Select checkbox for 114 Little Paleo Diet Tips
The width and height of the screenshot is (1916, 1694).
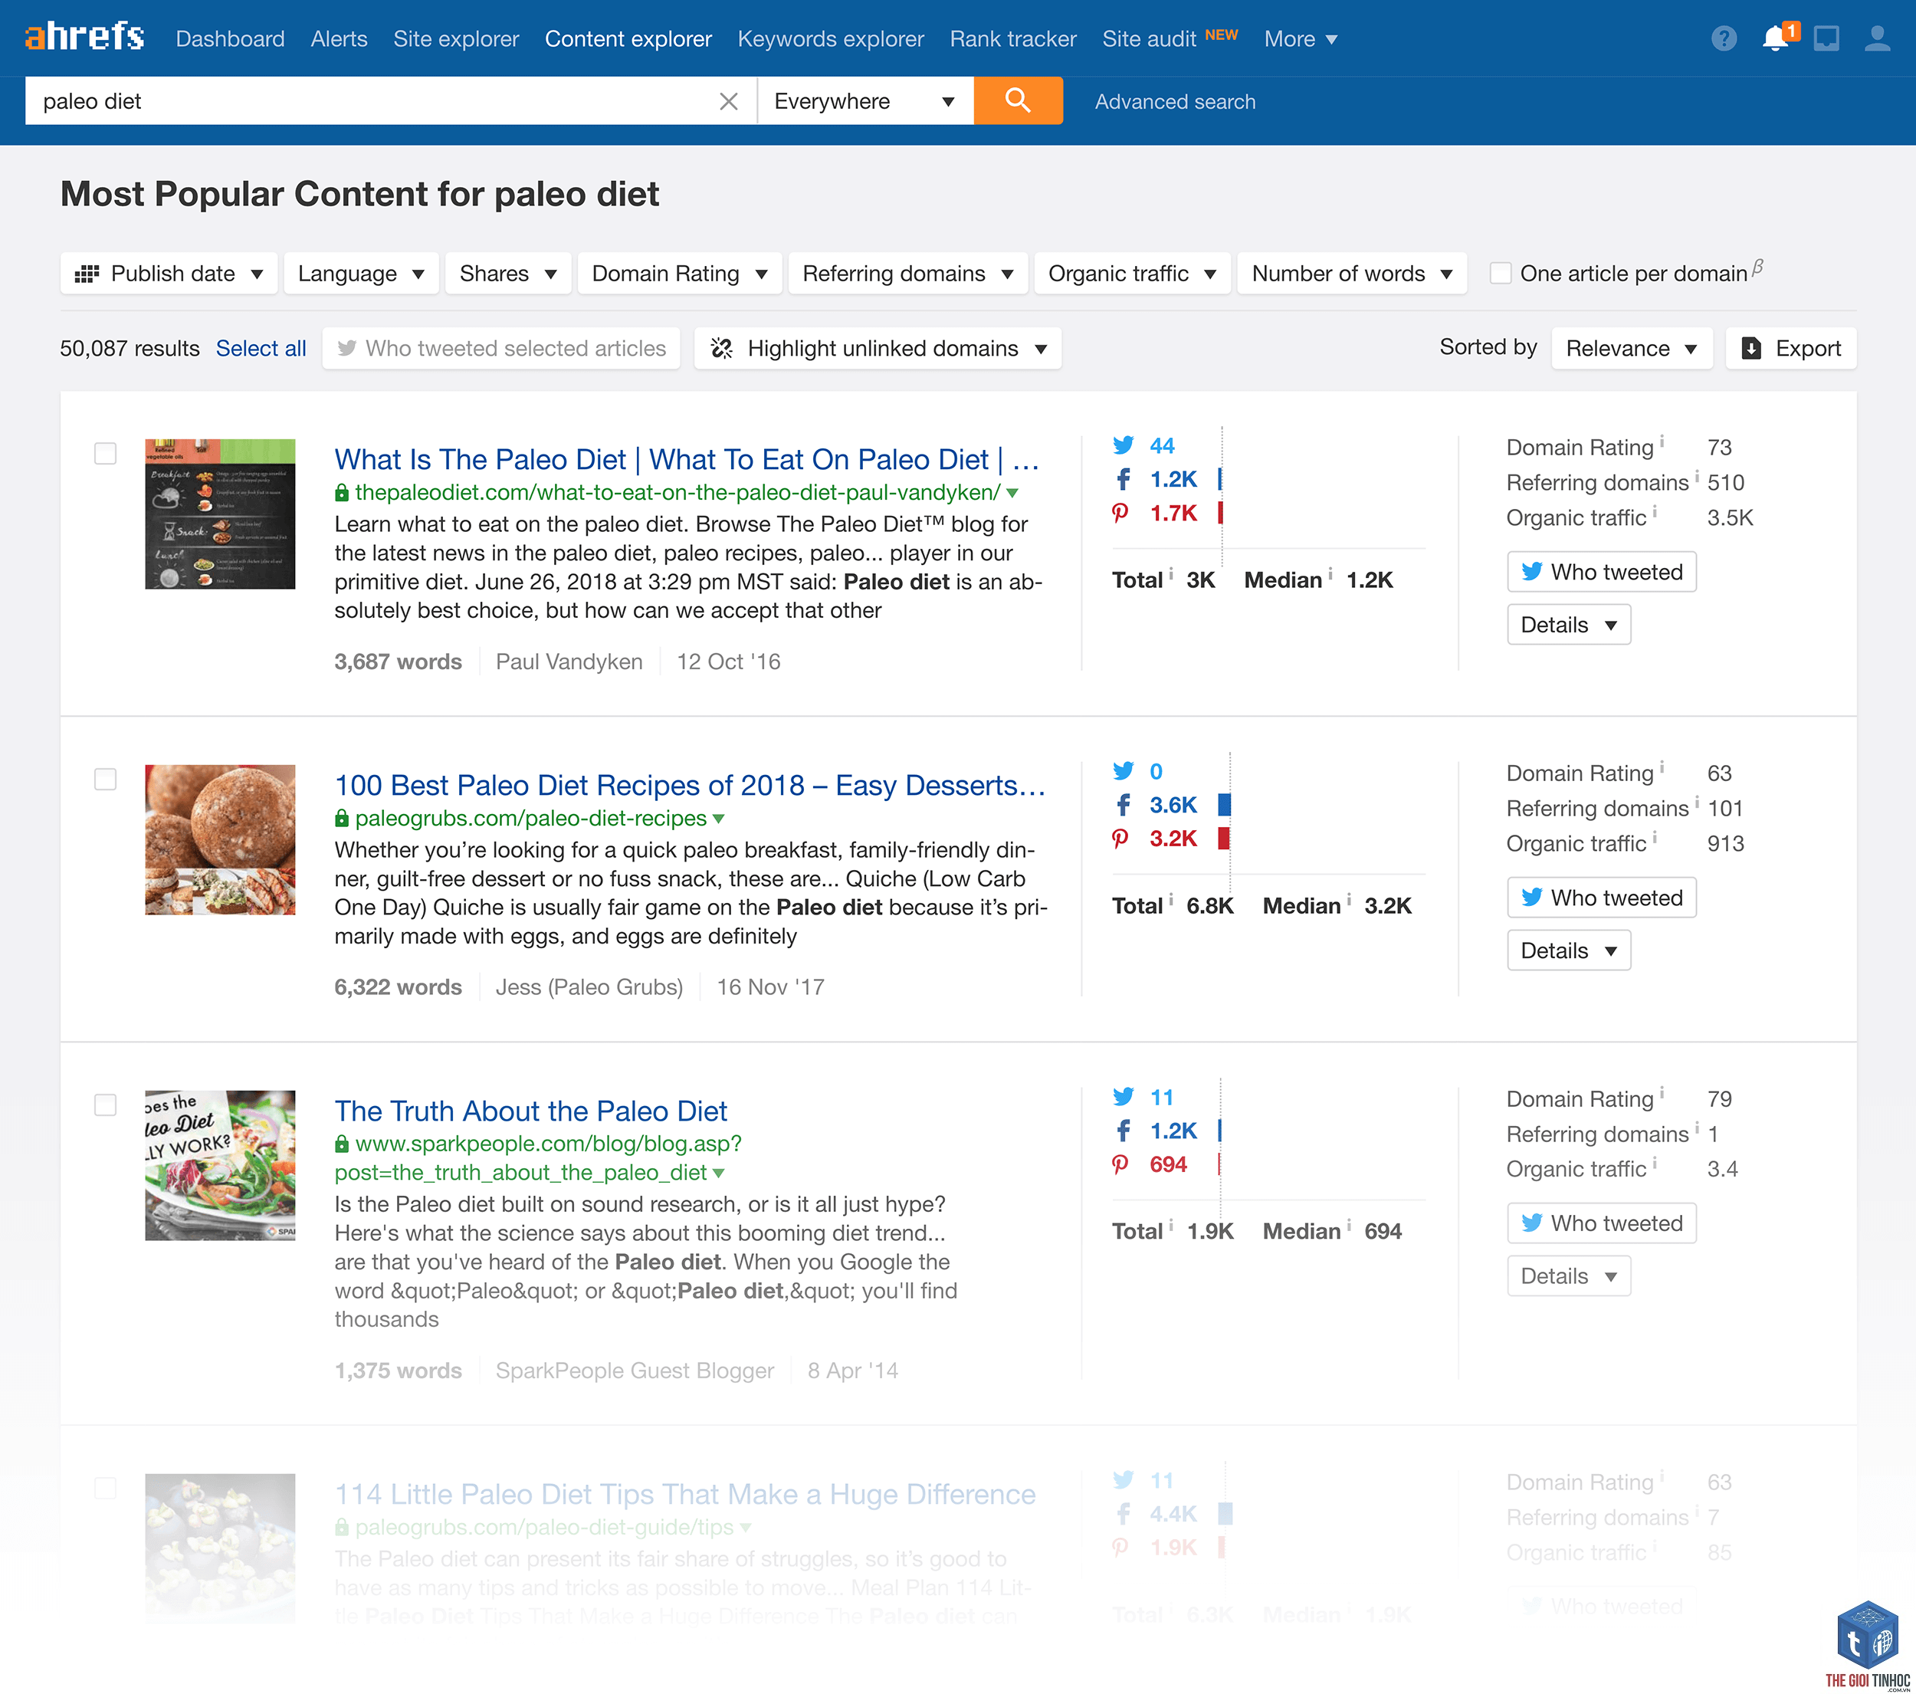[x=106, y=1488]
